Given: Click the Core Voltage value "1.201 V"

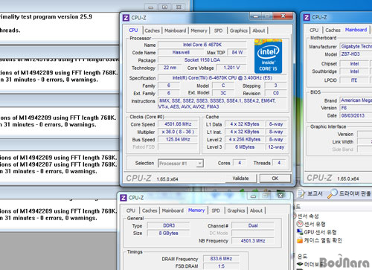Looking at the screenshot, I should pyautogui.click(x=231, y=68).
